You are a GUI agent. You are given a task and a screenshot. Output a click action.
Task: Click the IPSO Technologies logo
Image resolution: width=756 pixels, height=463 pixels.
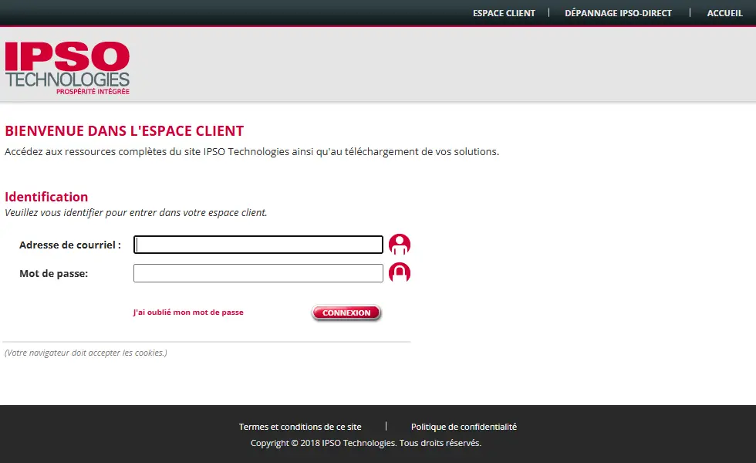[x=68, y=68]
